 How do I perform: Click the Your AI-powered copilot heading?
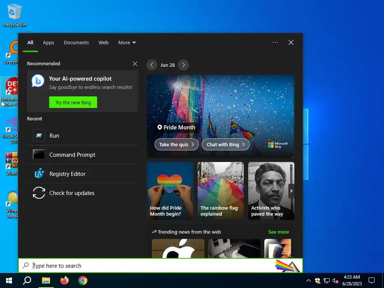(80, 79)
